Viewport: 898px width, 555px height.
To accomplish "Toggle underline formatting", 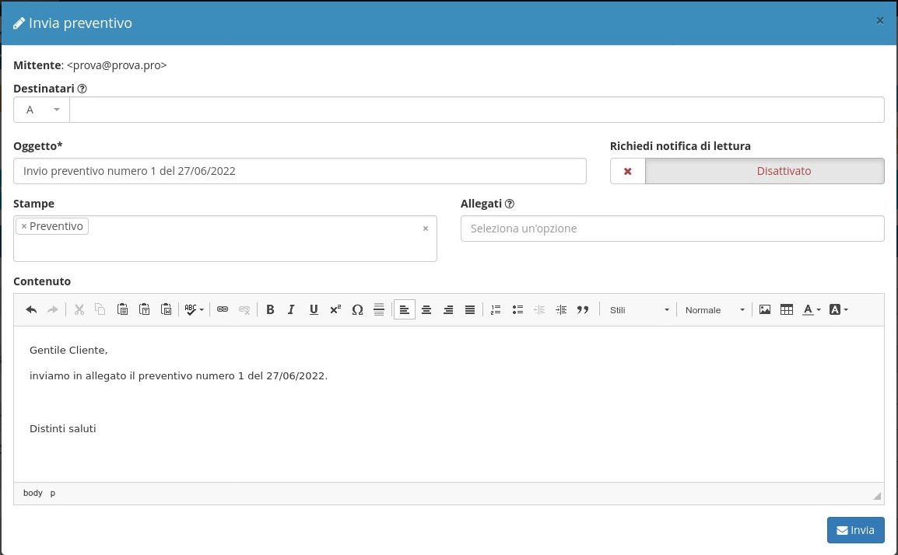I will (314, 309).
